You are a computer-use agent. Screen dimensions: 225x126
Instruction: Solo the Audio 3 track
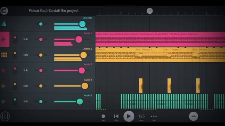click(26, 70)
